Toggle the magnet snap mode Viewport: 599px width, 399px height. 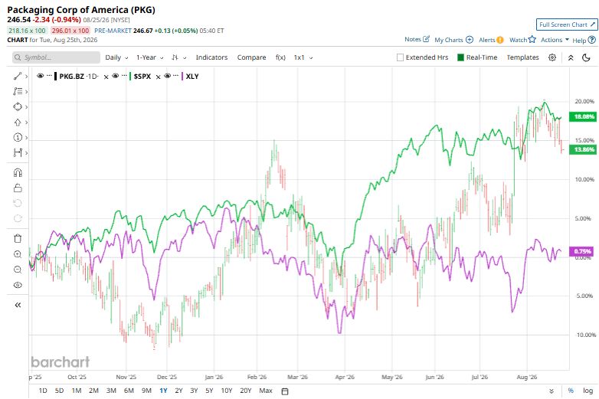point(18,172)
